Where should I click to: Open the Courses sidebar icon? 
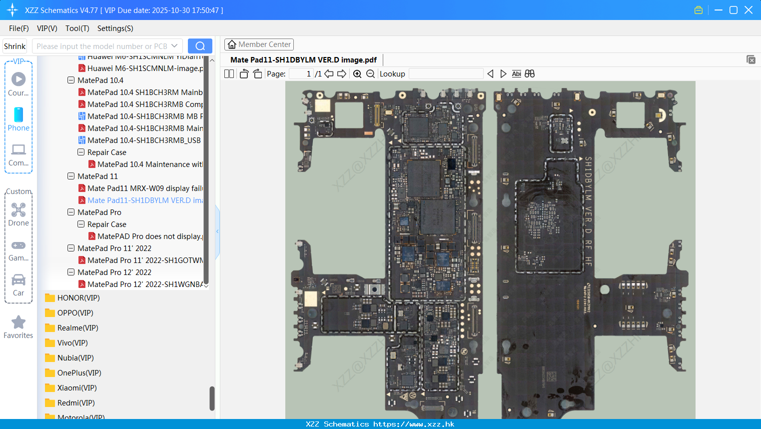(18, 84)
